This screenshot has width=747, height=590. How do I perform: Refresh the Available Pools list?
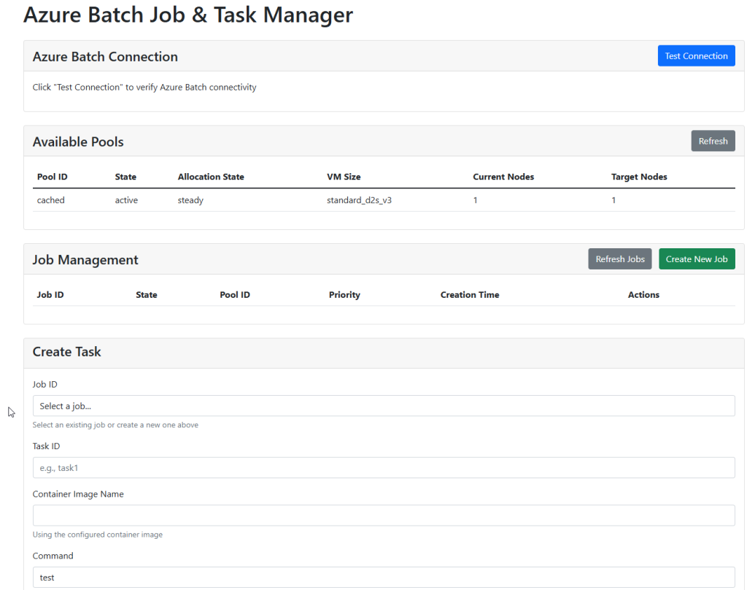713,141
